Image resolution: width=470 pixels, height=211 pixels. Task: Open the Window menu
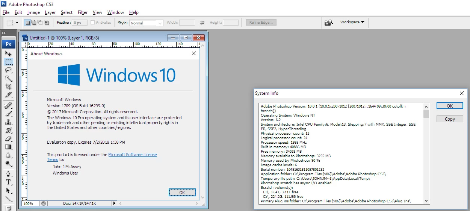point(116,12)
